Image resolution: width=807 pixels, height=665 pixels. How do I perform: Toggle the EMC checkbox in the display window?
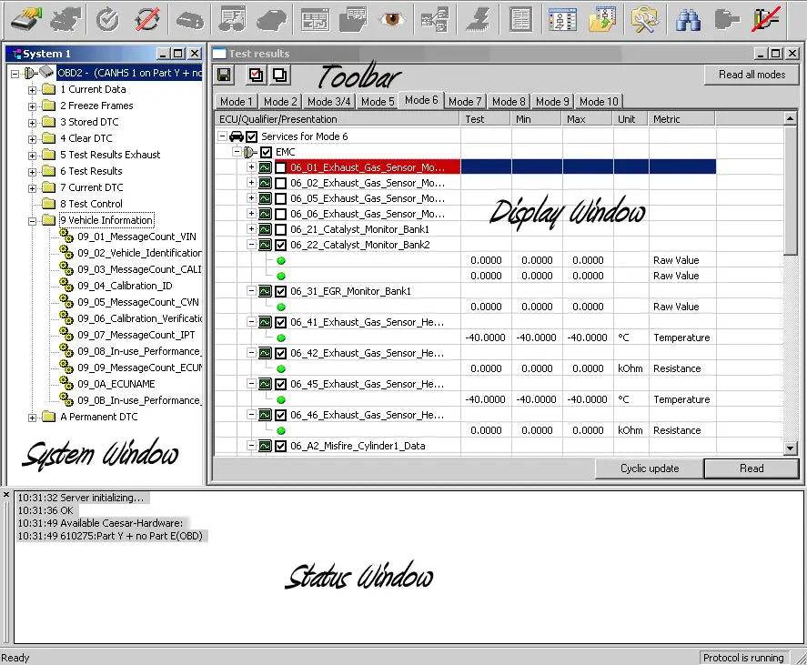[x=265, y=152]
